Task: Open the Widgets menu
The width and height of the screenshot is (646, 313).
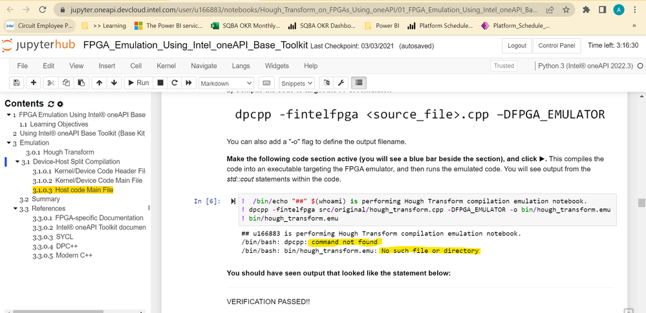Action: [277, 66]
